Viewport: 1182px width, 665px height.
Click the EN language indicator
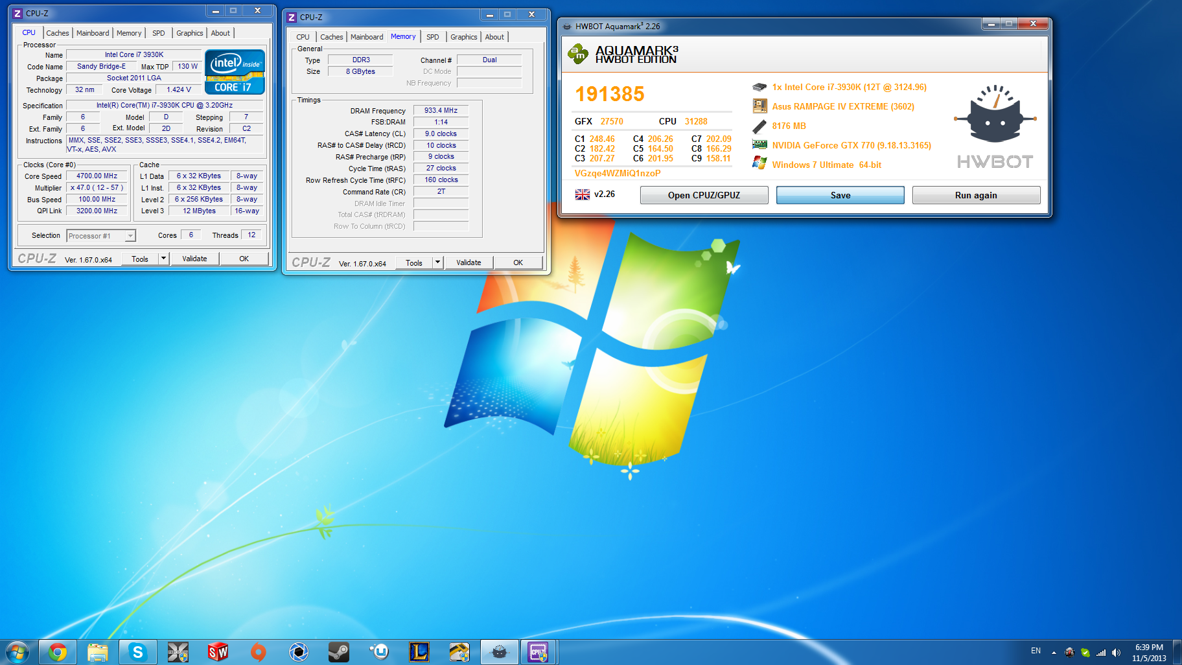pyautogui.click(x=1036, y=651)
